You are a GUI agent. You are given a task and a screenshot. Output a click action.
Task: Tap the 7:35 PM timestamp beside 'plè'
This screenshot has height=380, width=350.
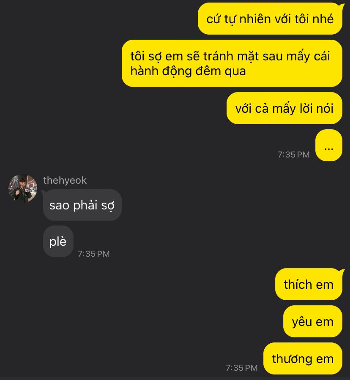coord(93,254)
